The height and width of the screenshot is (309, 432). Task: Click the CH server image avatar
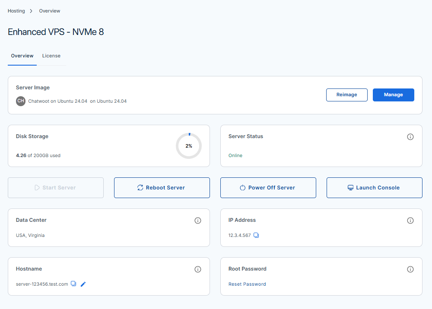point(21,101)
